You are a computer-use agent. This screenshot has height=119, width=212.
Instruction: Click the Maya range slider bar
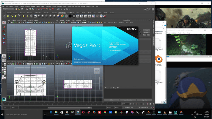coord(70,107)
